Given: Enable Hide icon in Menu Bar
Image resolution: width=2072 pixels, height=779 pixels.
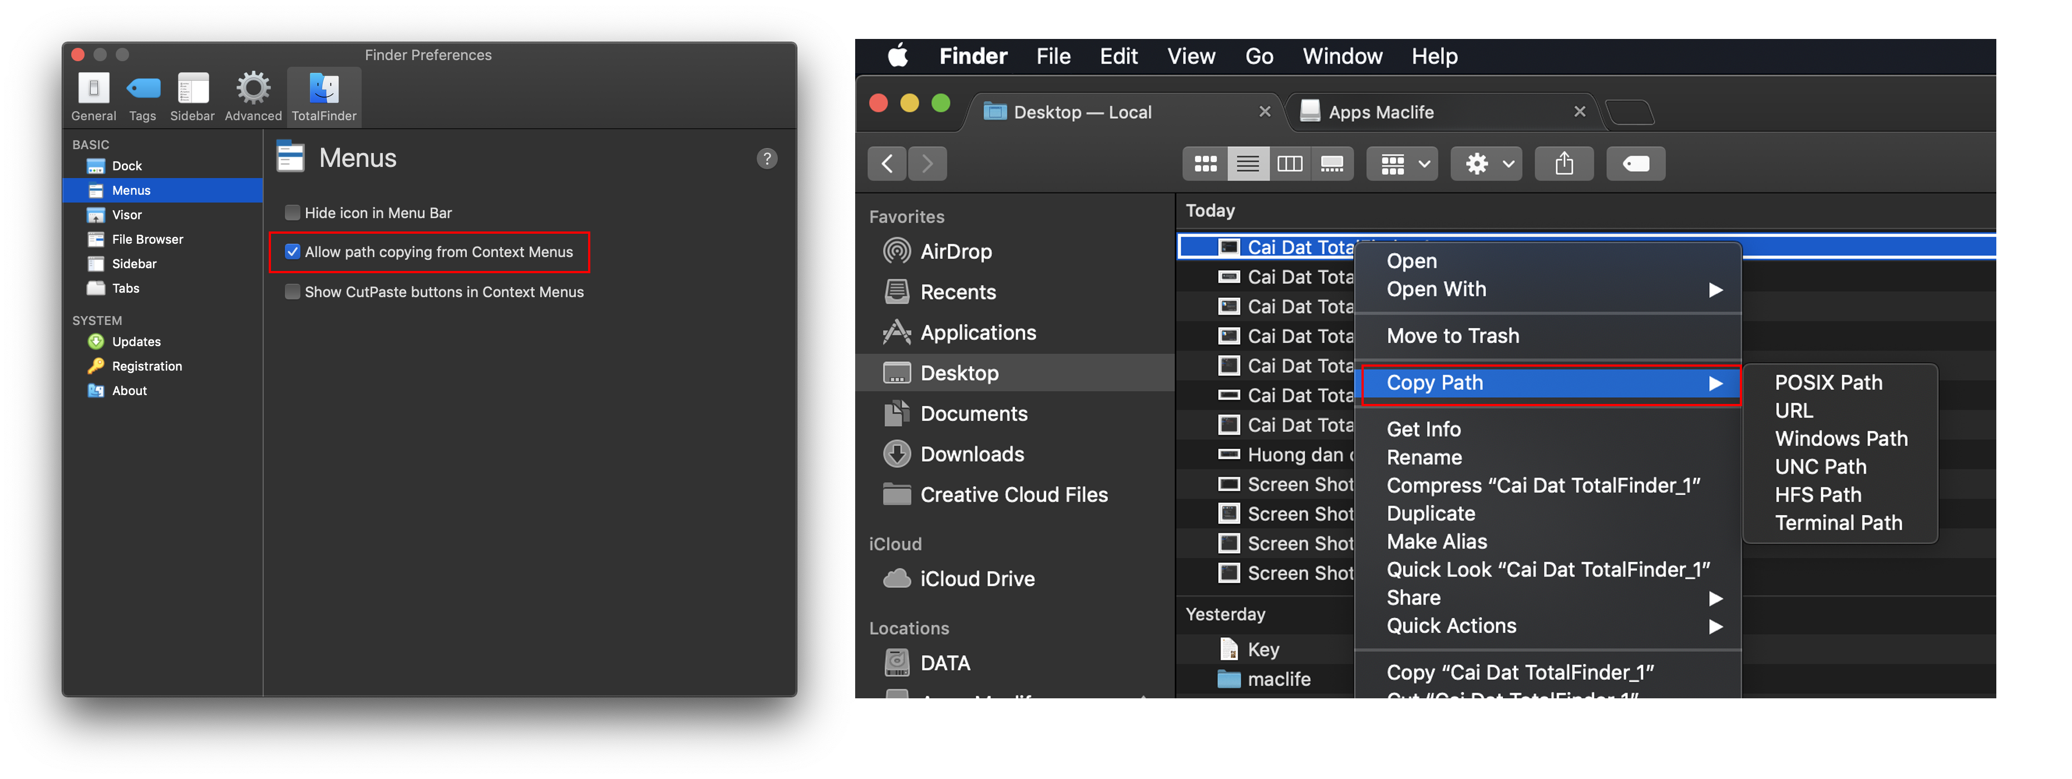Looking at the screenshot, I should (292, 211).
